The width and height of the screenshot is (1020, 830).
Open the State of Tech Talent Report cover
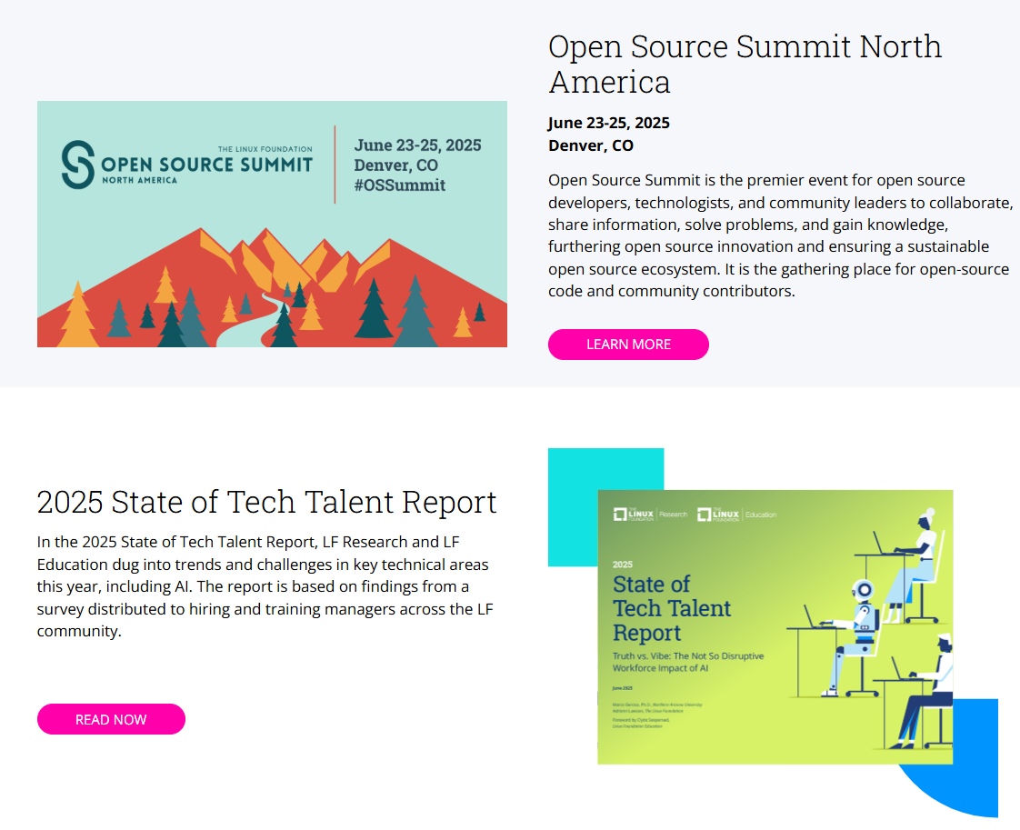click(x=775, y=627)
